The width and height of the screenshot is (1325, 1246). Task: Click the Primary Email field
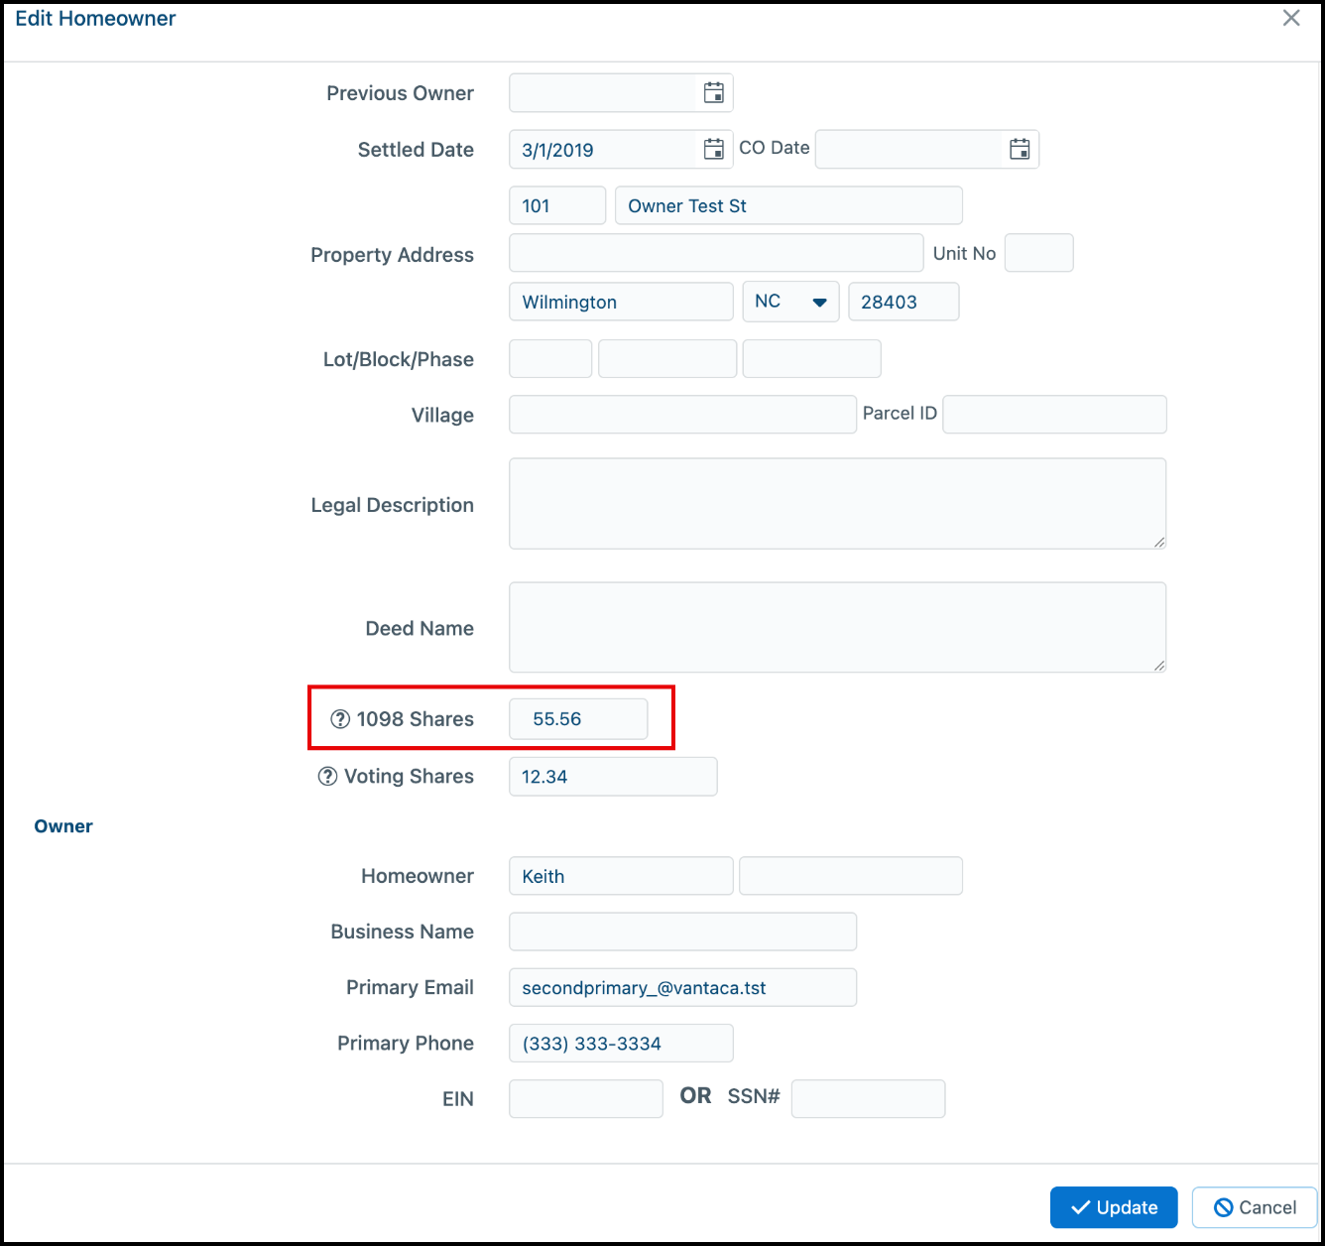pyautogui.click(x=682, y=987)
